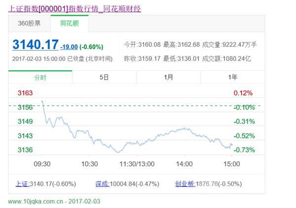Switch to the 360股票 tab
This screenshot has height=208, width=296.
30,23
